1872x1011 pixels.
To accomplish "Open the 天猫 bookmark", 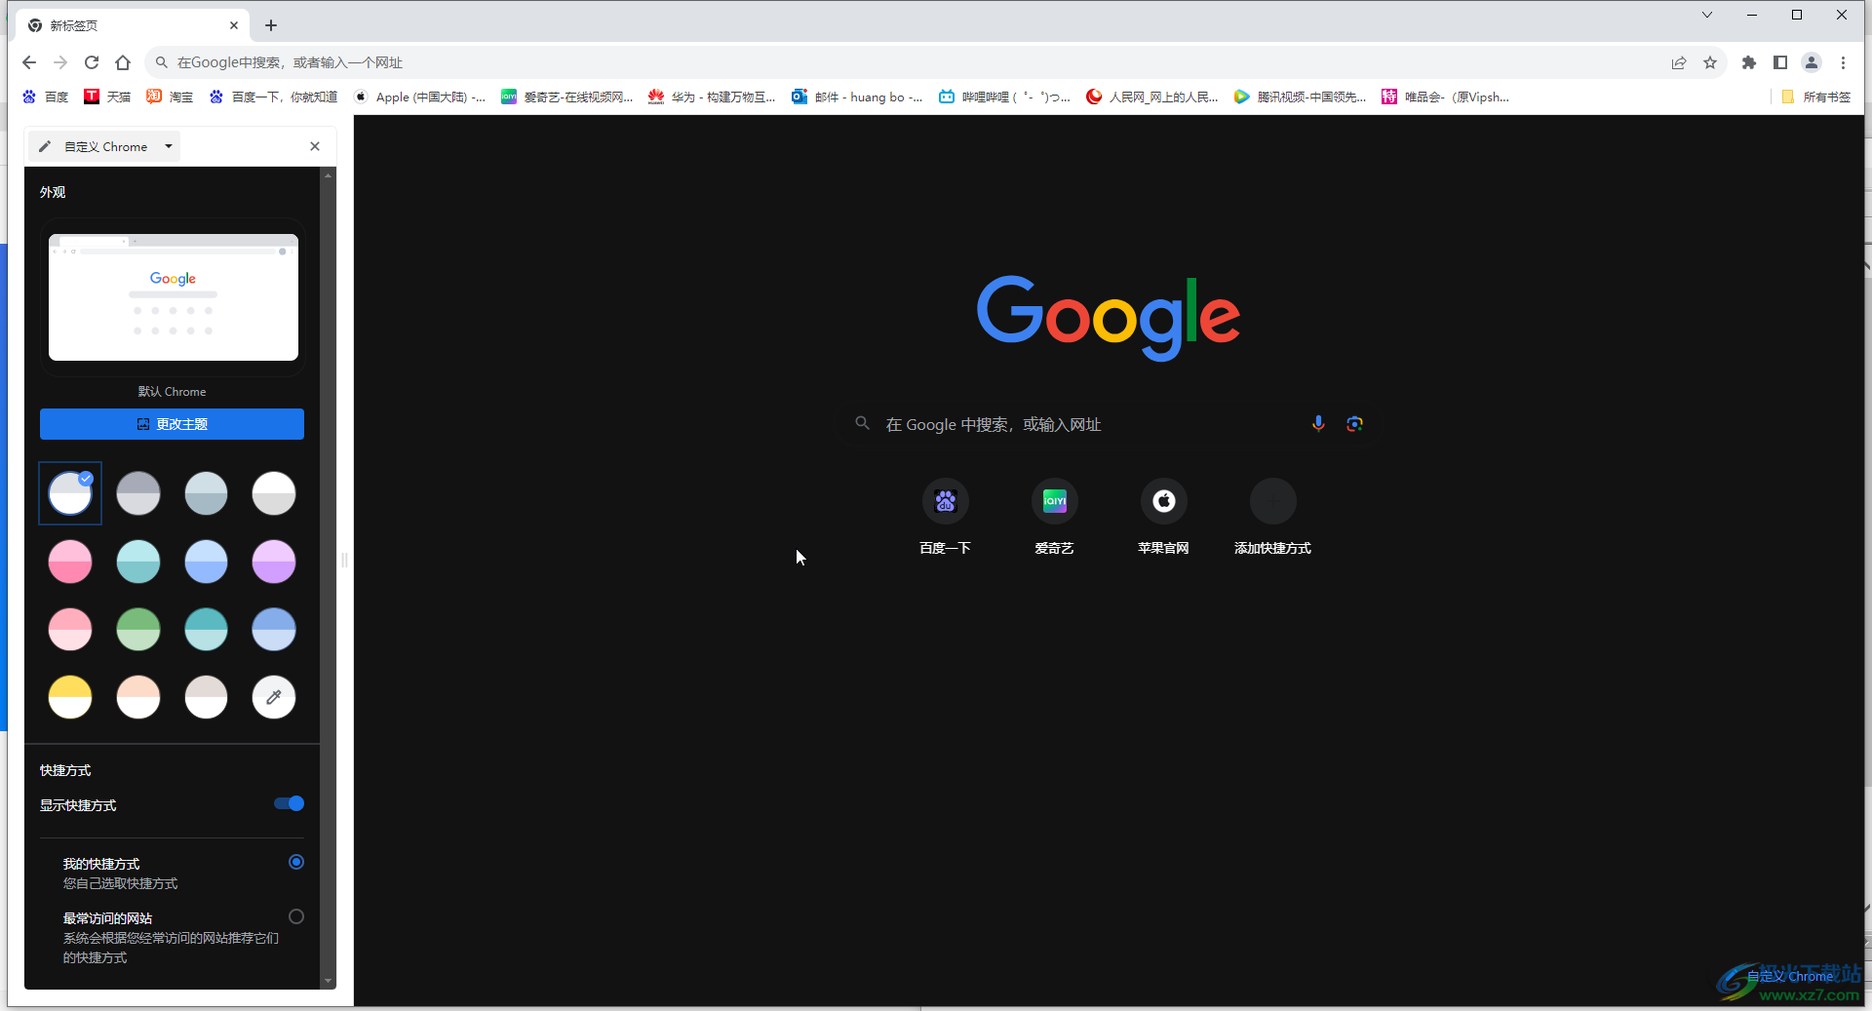I will click(x=107, y=97).
